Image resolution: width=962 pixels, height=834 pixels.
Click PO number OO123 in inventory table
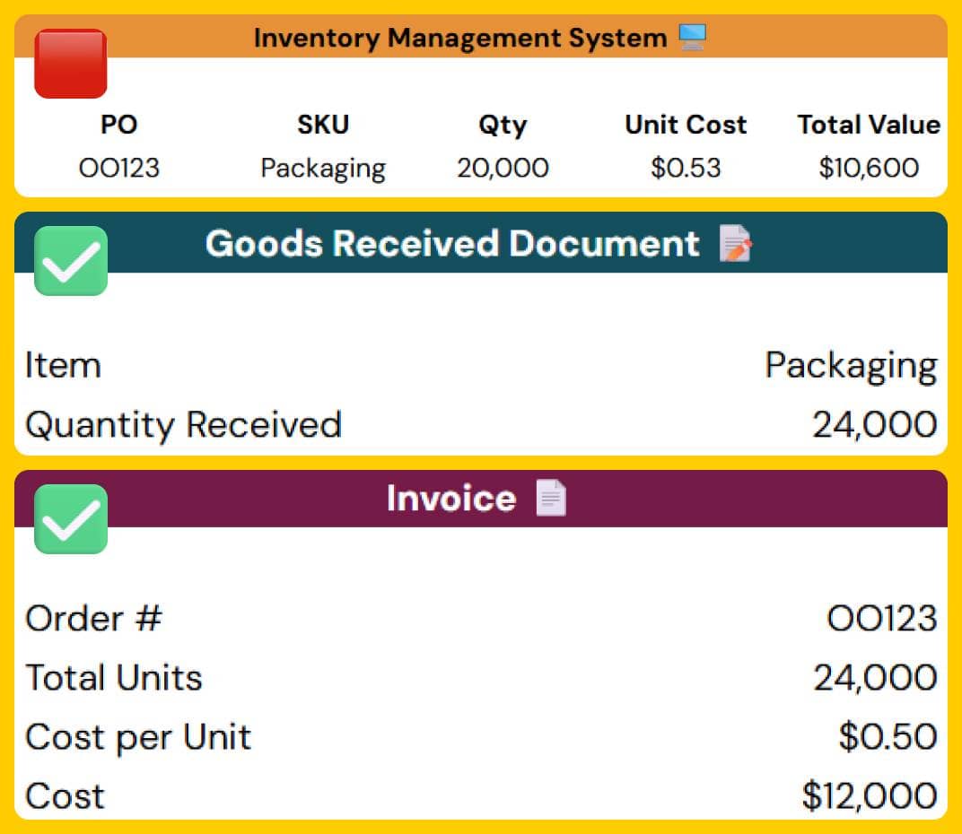click(x=118, y=168)
